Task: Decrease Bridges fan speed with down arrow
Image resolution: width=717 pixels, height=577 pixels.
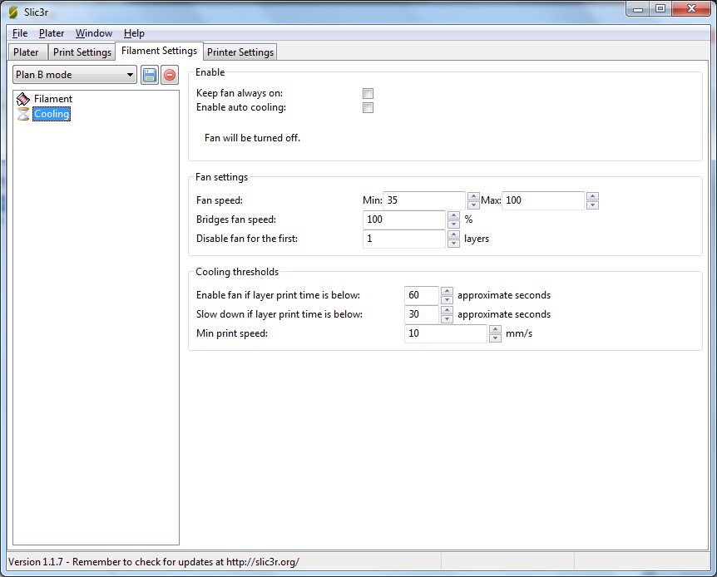Action: point(453,224)
